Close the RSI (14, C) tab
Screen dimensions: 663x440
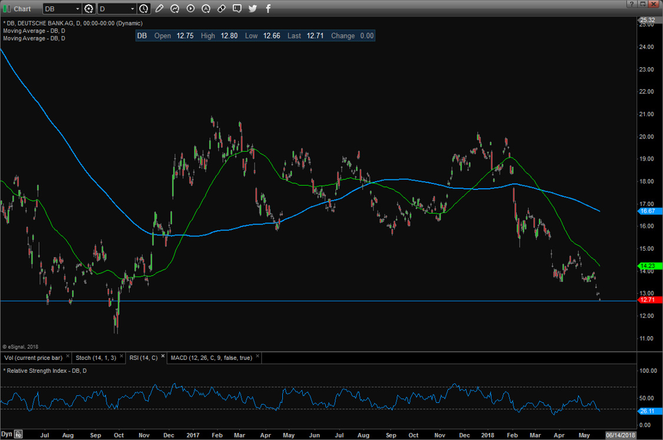point(163,356)
